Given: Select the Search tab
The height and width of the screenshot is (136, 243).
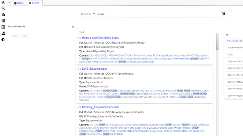Looking at the screenshot, I should pos(34,3).
